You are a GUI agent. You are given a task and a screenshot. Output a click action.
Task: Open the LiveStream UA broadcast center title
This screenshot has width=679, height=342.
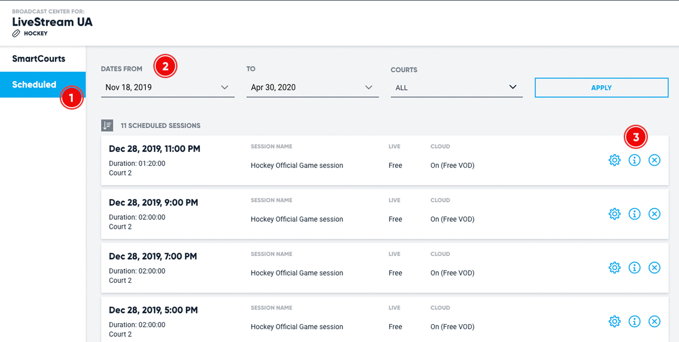click(52, 21)
